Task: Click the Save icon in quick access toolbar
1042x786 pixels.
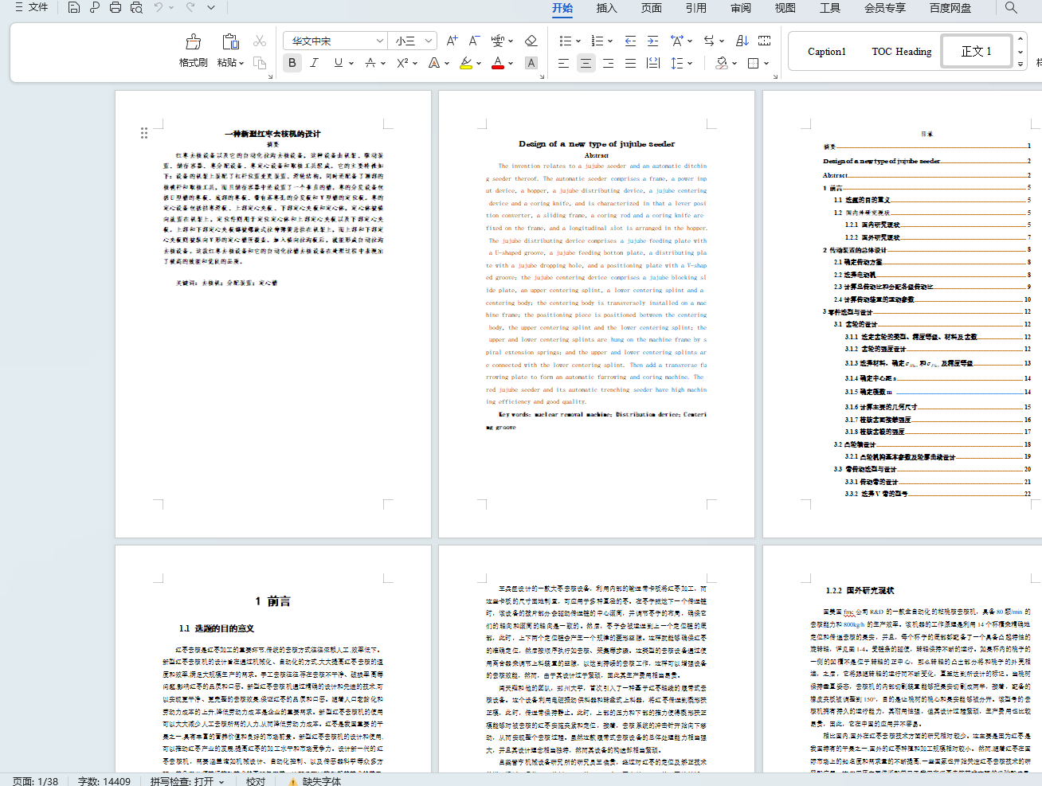Action: tap(74, 8)
